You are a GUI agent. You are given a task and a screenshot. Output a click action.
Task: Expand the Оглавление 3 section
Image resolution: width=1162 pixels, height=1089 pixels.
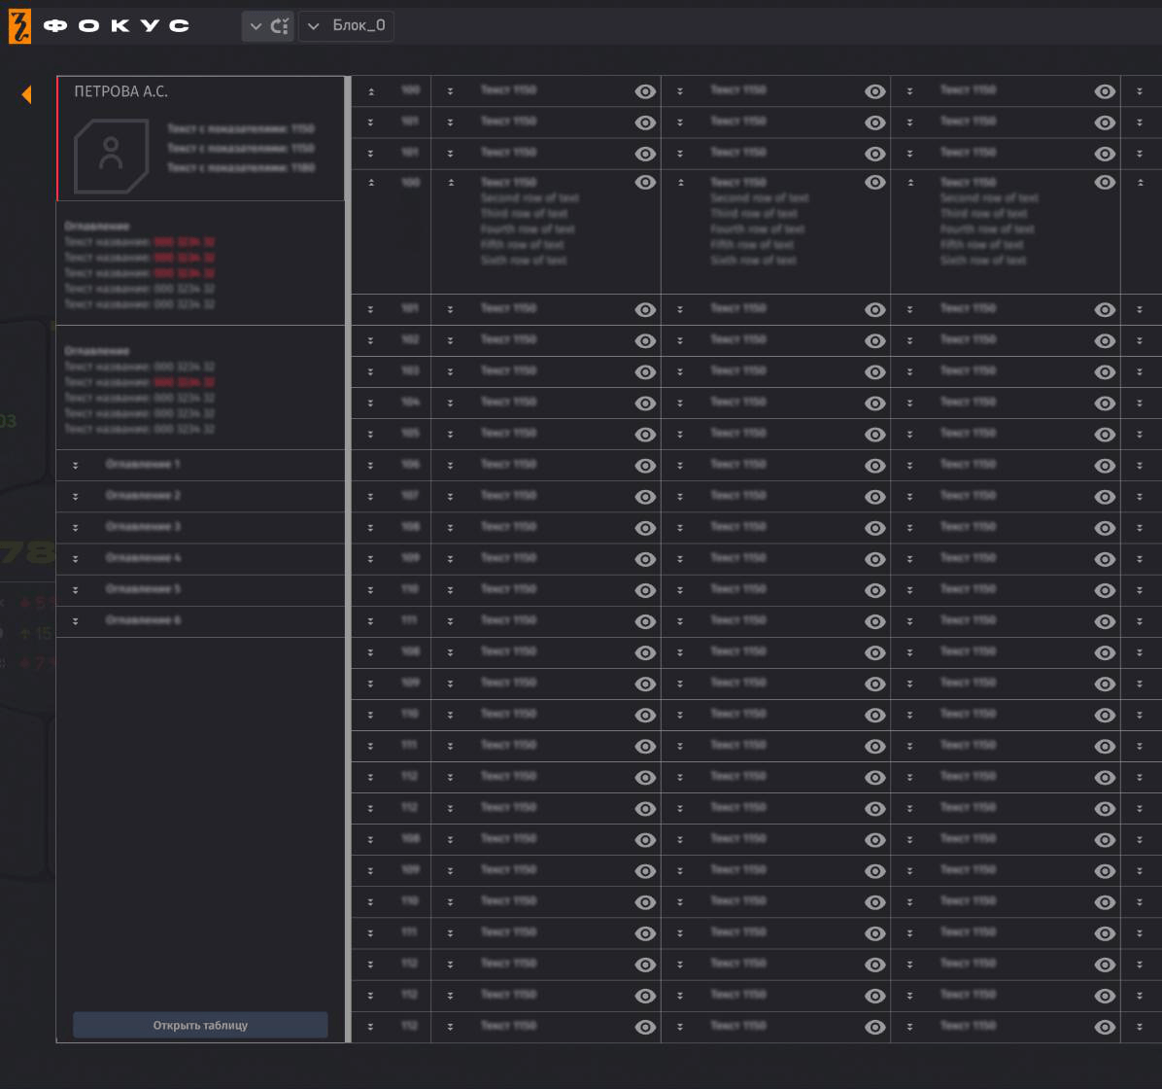pos(76,527)
